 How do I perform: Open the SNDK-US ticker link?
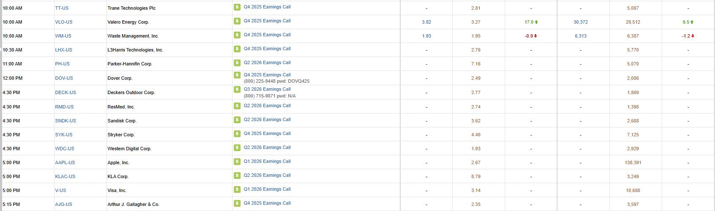point(66,121)
